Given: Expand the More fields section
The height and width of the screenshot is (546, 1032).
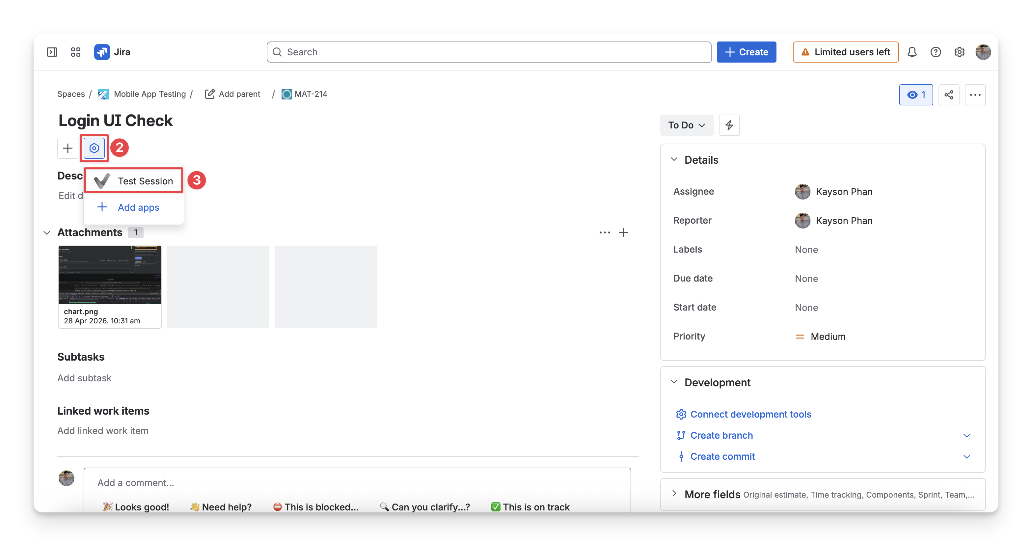Looking at the screenshot, I should tap(674, 494).
